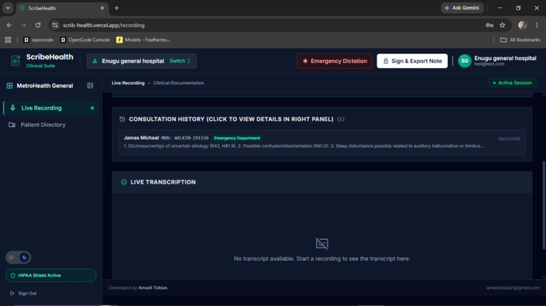Viewport: 546px width, 306px height.
Task: Open a new browser tab
Action: coord(117,8)
